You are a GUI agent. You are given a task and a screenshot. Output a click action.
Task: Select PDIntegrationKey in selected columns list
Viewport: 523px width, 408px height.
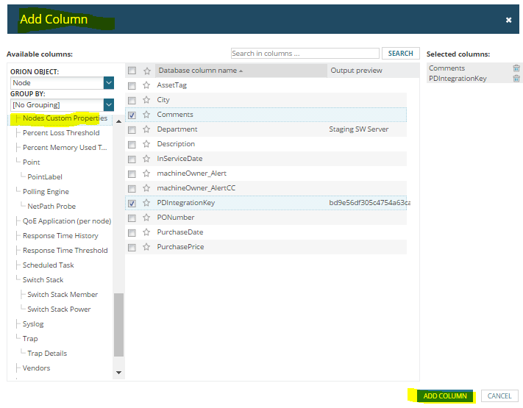point(458,79)
